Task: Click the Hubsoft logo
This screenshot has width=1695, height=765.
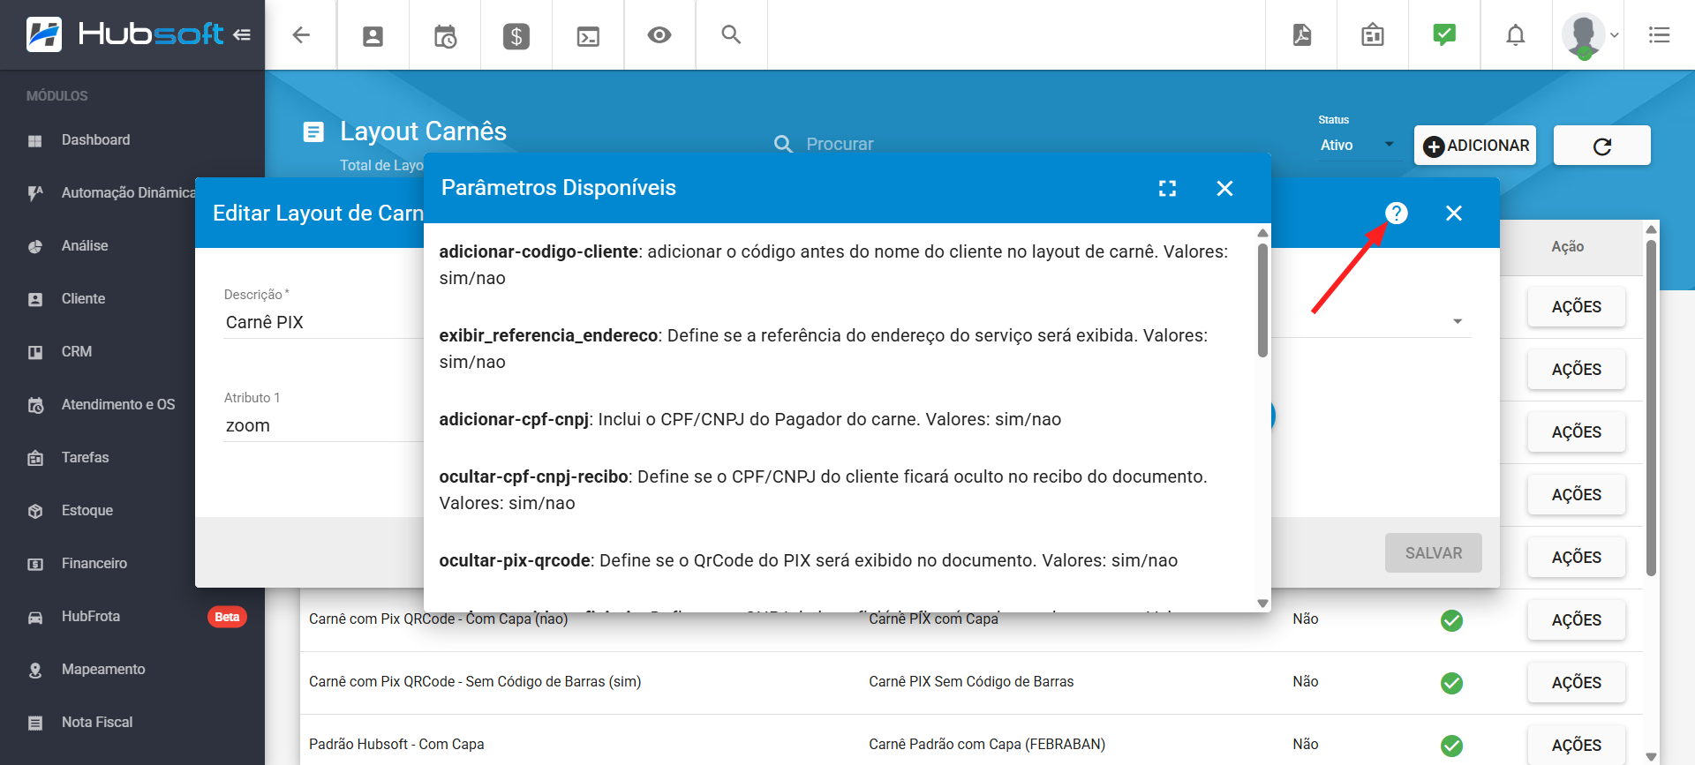Action: (124, 34)
